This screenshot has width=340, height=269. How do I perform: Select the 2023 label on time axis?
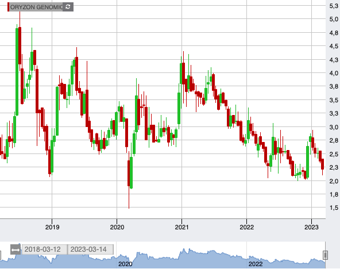pyautogui.click(x=311, y=227)
